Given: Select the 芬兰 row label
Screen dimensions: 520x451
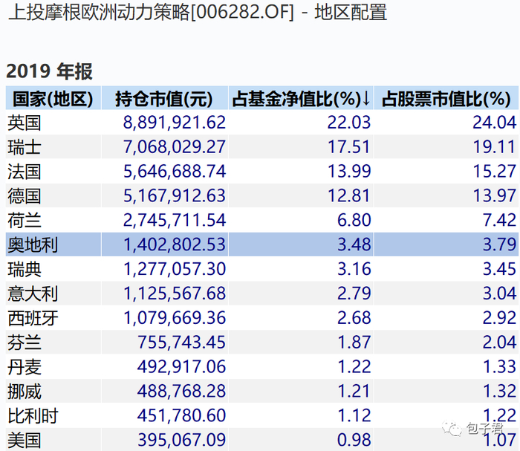Looking at the screenshot, I should (x=25, y=343).
